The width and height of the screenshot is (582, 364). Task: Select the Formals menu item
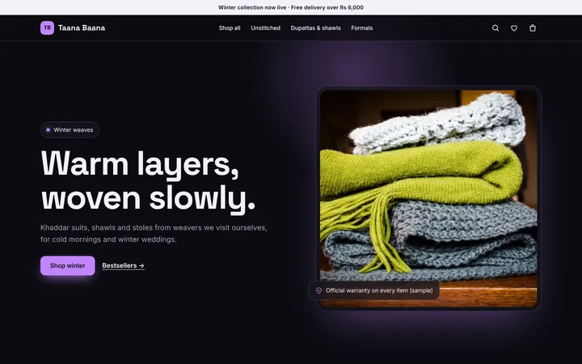click(x=362, y=28)
